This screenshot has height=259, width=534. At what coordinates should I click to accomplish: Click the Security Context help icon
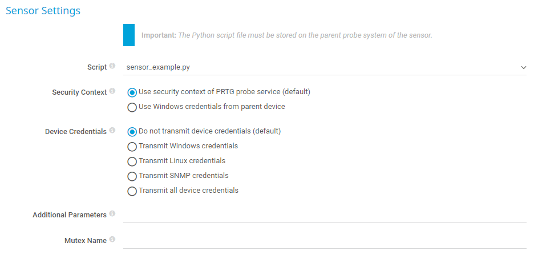coord(112,91)
